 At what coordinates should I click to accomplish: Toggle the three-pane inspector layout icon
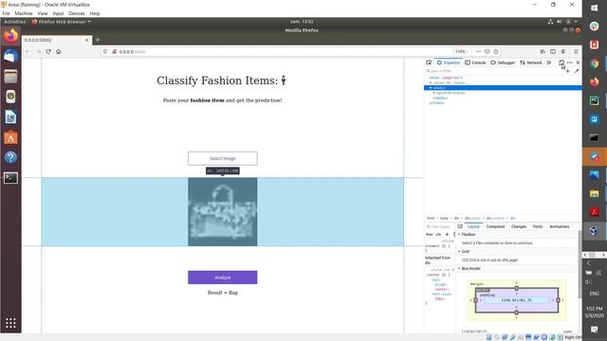(x=460, y=226)
